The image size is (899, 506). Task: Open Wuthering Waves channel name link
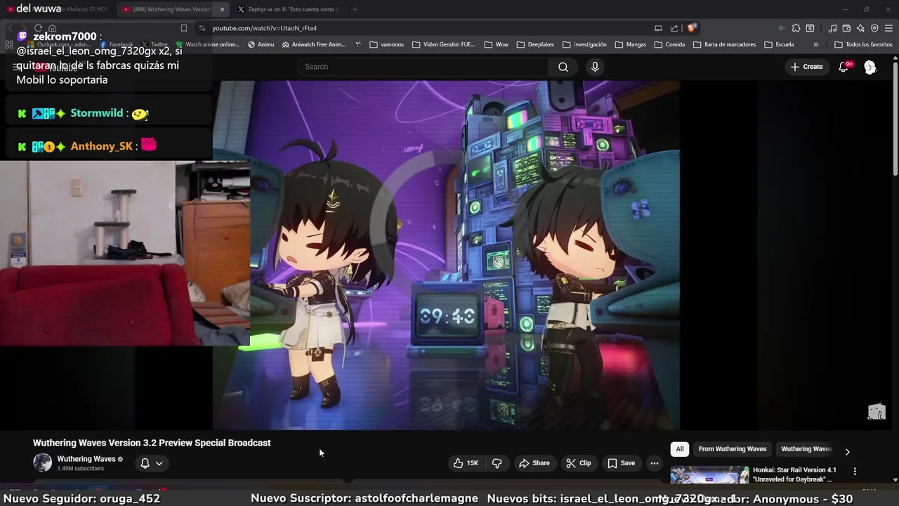click(x=86, y=459)
